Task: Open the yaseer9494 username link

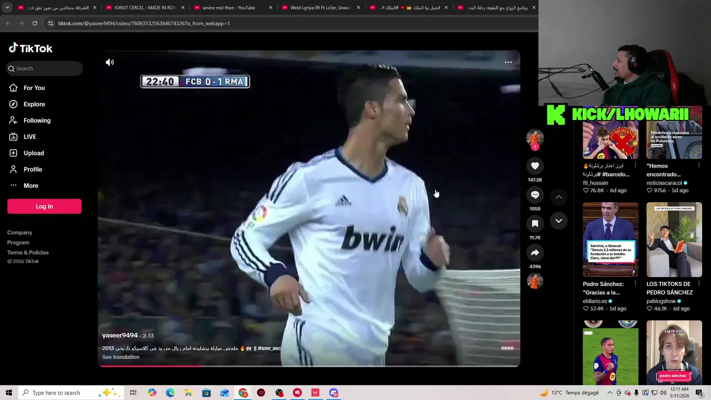Action: point(119,336)
